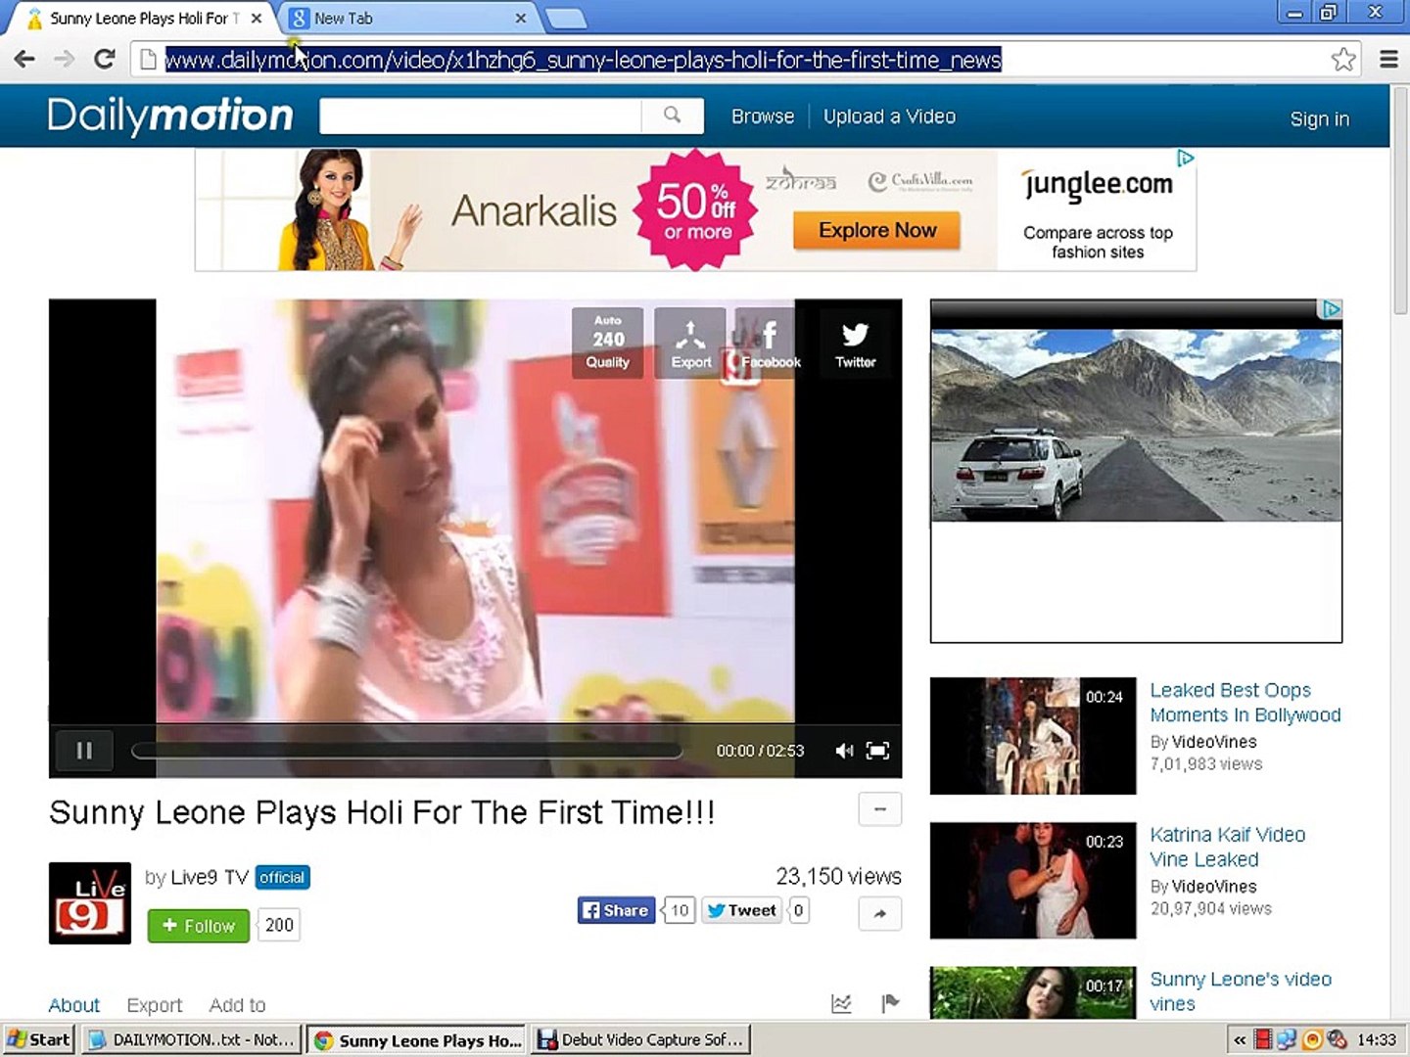Share to Twitter from the video overlay

pyautogui.click(x=855, y=343)
